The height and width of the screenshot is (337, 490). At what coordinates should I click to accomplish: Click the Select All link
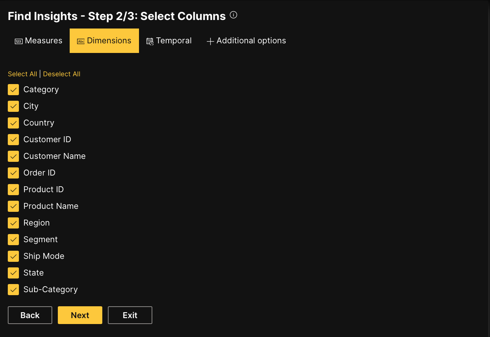23,74
